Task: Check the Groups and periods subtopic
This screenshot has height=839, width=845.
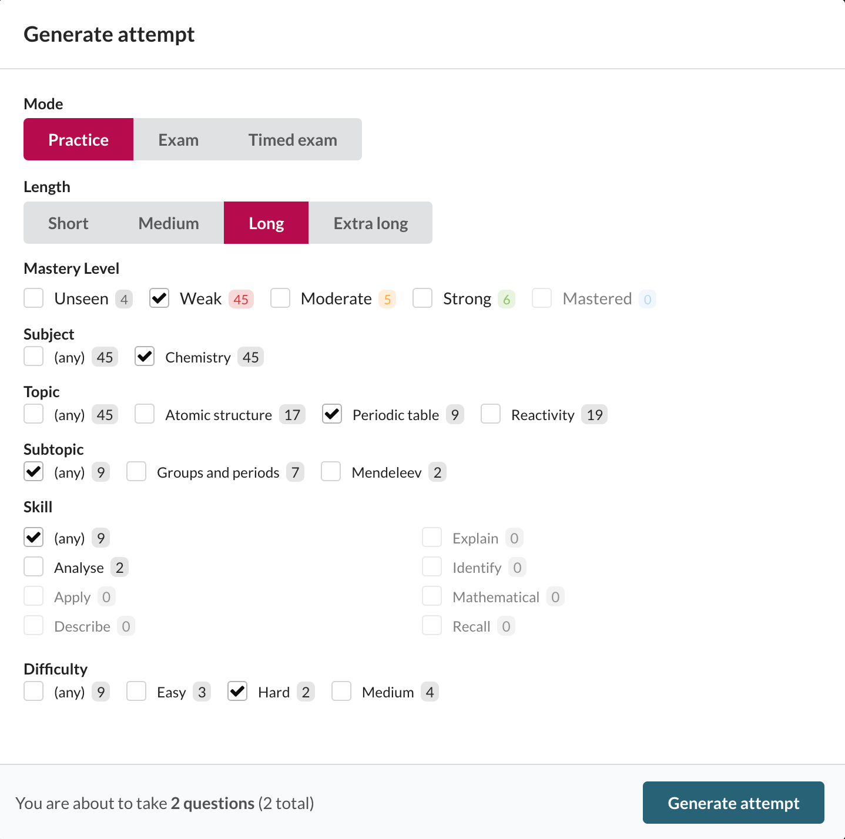Action: click(x=136, y=472)
